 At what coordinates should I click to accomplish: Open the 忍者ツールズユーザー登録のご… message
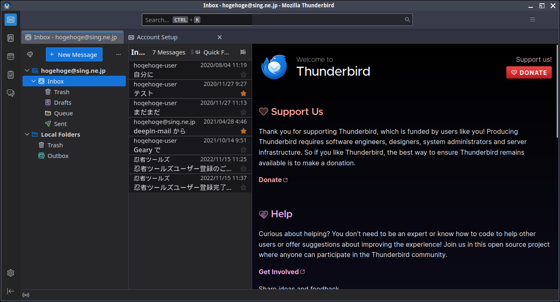[x=190, y=164]
